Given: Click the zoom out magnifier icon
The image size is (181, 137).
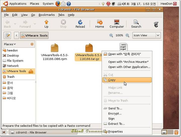Looking at the screenshot, I should (x=111, y=35).
